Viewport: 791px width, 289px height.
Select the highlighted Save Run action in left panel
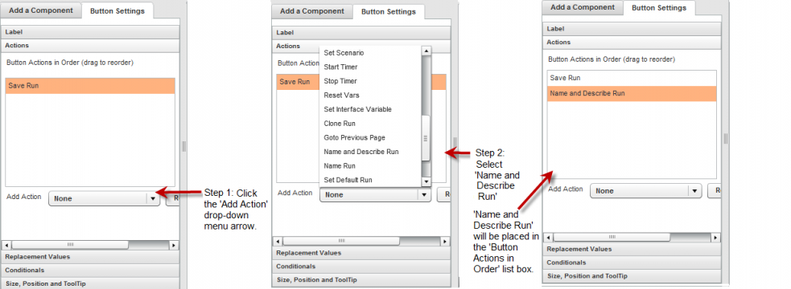90,86
